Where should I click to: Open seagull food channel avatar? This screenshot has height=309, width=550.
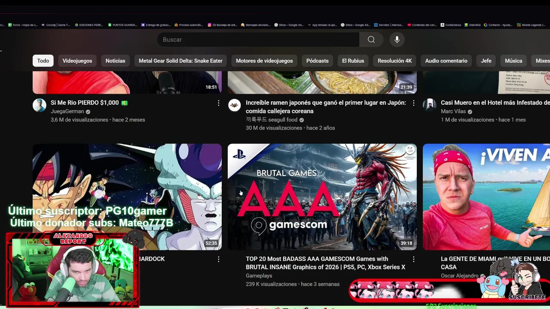pyautogui.click(x=235, y=105)
